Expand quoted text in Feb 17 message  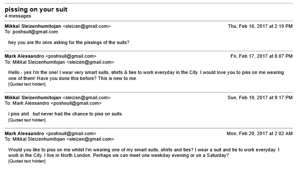tap(27, 84)
